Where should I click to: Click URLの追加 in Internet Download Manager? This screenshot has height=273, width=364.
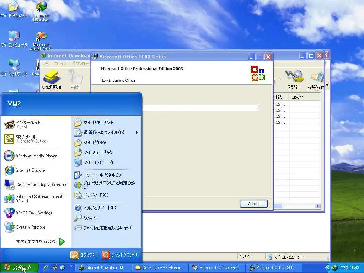click(52, 80)
